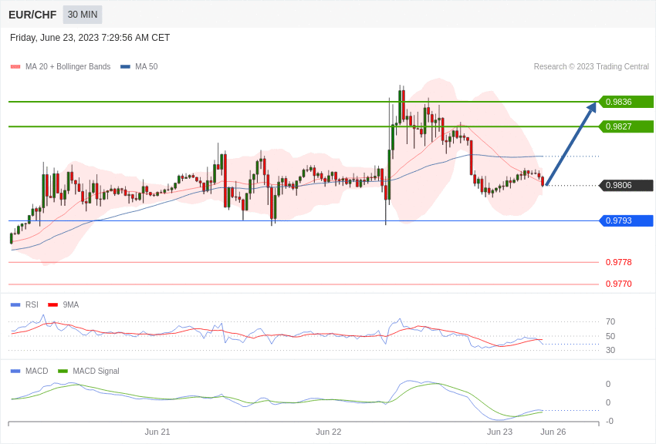Click the Jun 23 date axis label
The height and width of the screenshot is (444, 656).
pyautogui.click(x=499, y=432)
